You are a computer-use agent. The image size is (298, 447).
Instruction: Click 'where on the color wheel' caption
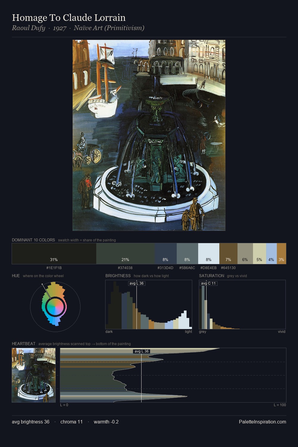43,276
